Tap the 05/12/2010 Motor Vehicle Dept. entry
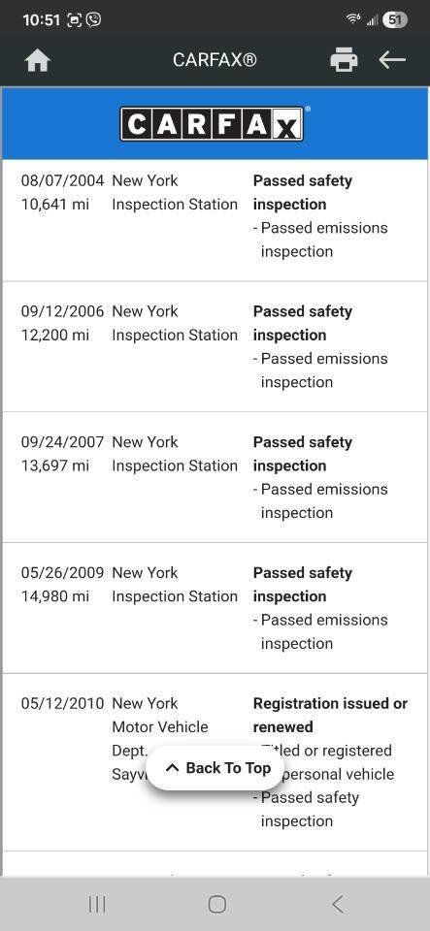This screenshot has height=931, width=430. point(215,762)
